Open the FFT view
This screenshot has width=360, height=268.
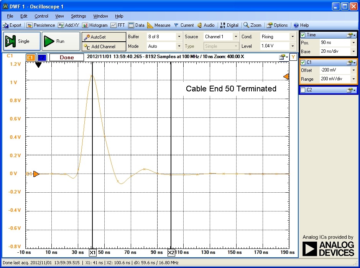point(118,25)
